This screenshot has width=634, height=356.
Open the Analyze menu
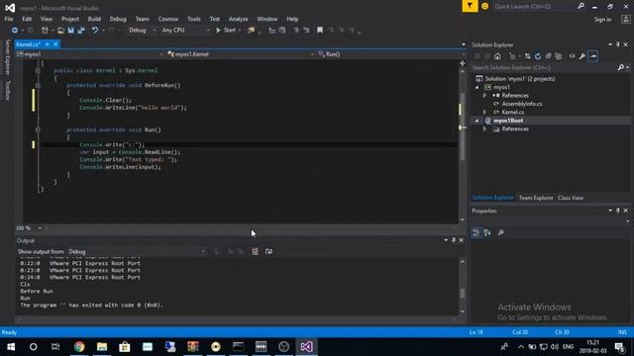point(238,19)
